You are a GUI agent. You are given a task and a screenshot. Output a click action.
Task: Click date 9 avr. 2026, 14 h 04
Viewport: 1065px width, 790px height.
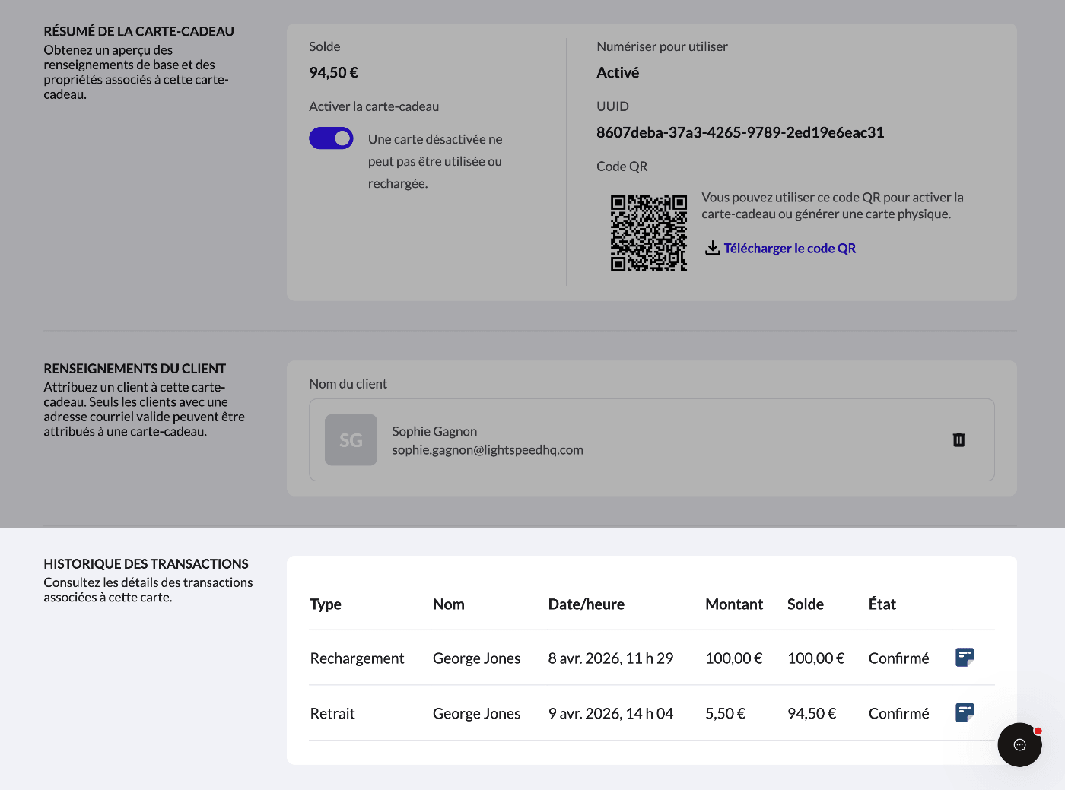click(x=611, y=713)
